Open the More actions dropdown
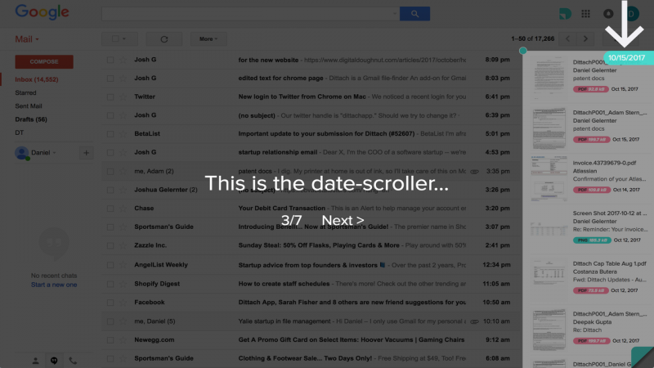The width and height of the screenshot is (654, 368). pyautogui.click(x=208, y=38)
